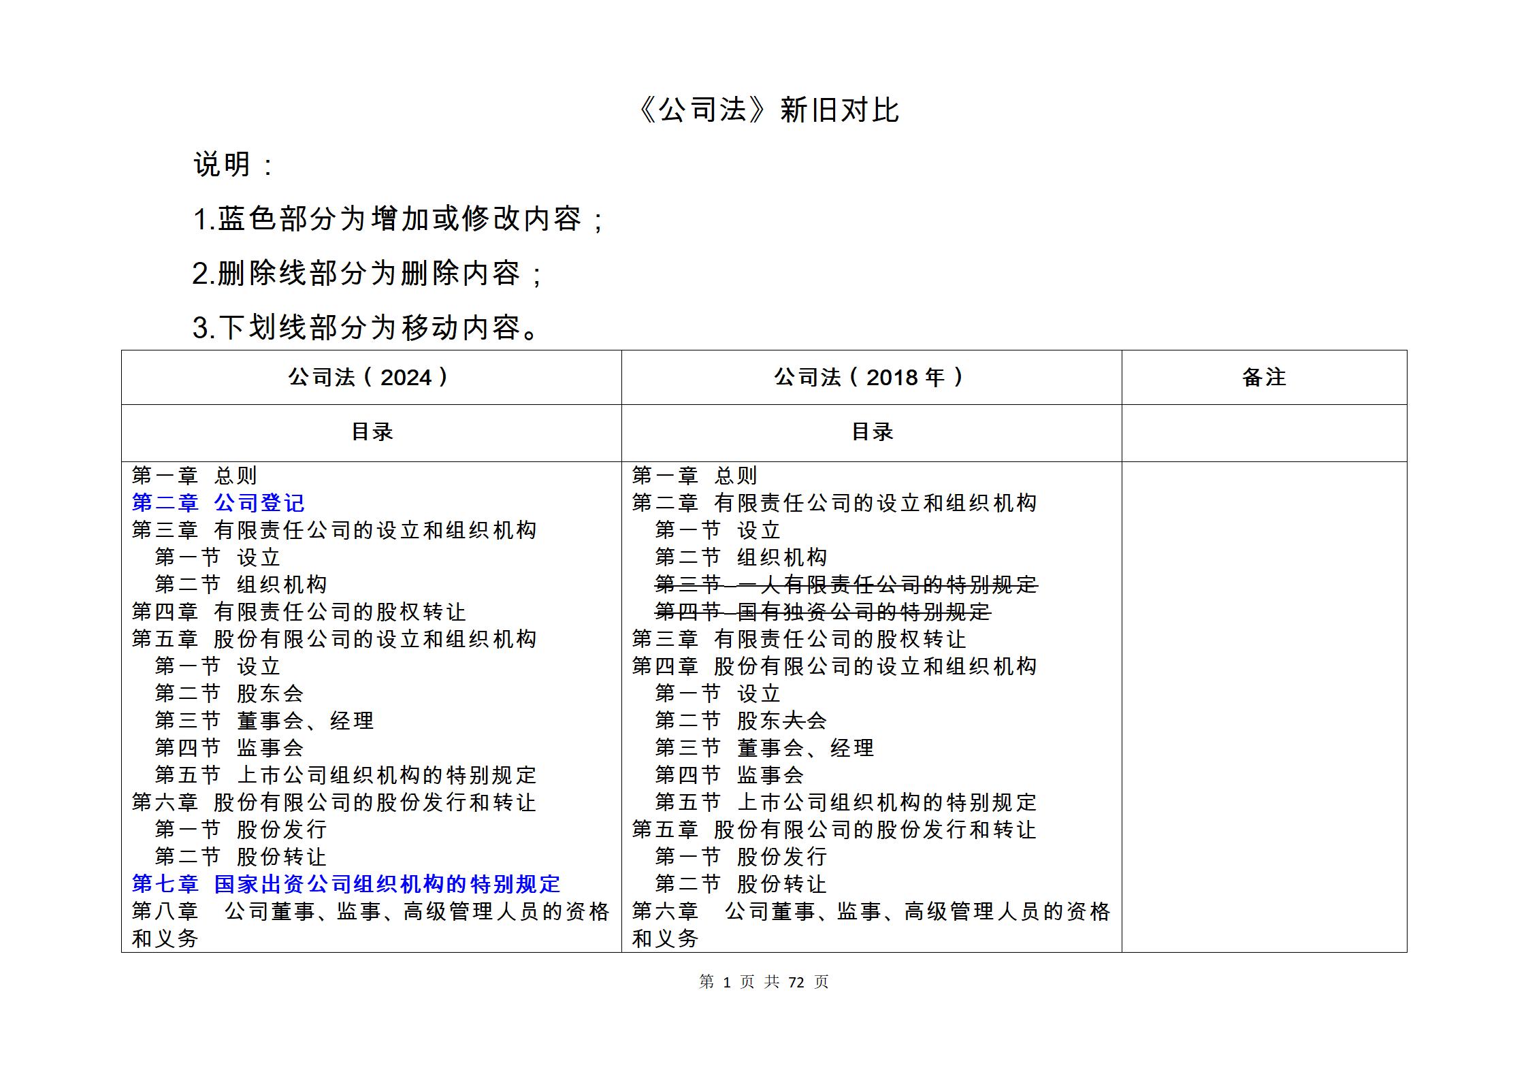Click struck-through 第三节 一人有限责任公司的特别规定
The height and width of the screenshot is (1080, 1528).
[846, 585]
